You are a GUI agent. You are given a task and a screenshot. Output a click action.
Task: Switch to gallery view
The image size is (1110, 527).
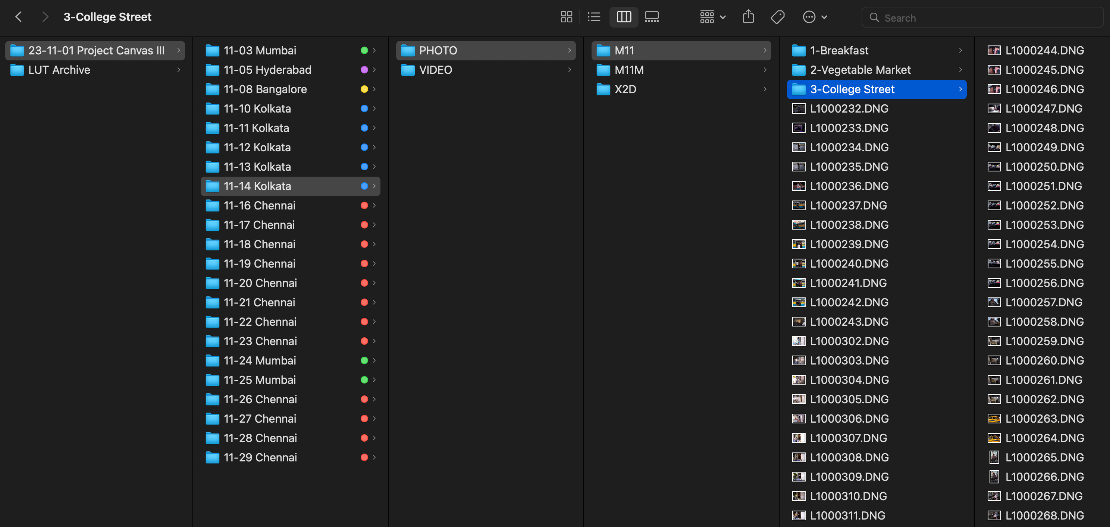pos(652,17)
